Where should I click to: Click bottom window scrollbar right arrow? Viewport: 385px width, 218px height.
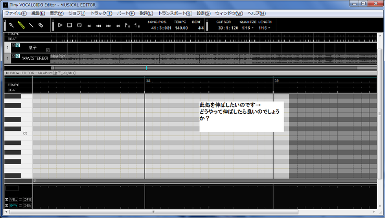374,212
